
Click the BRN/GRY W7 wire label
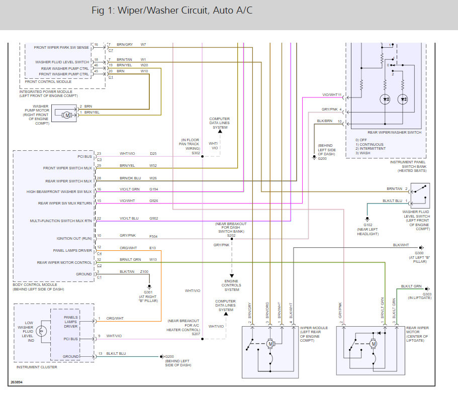coord(131,45)
